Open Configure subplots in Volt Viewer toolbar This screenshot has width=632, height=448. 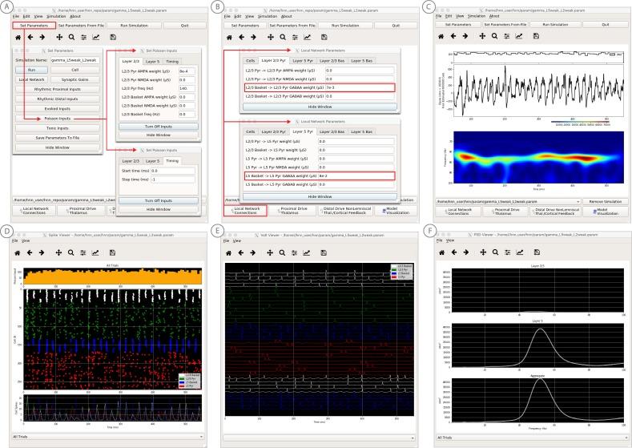coord(294,252)
